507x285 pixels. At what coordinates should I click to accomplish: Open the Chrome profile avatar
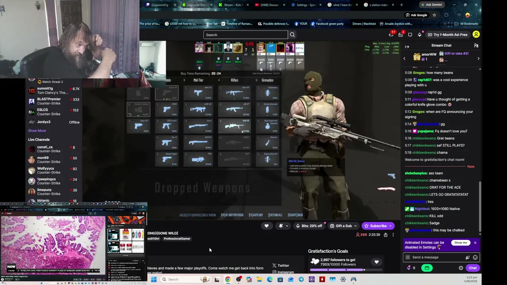tap(468, 15)
